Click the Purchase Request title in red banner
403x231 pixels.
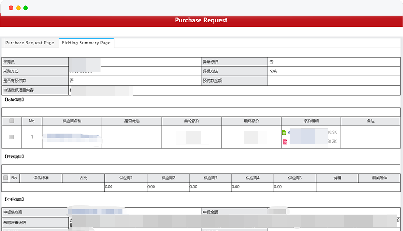point(201,20)
